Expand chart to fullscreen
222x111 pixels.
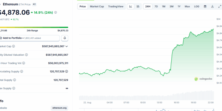(x=220, y=7)
